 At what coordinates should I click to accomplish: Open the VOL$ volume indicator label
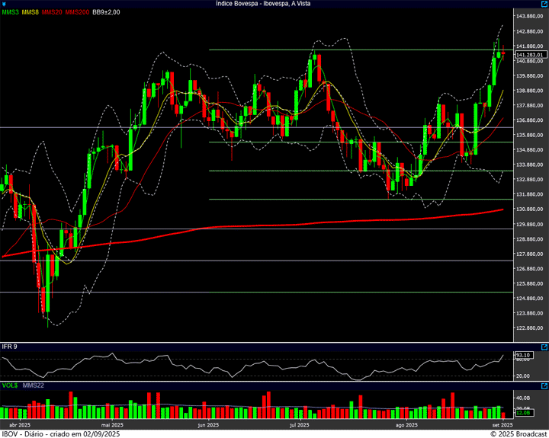tap(9, 386)
